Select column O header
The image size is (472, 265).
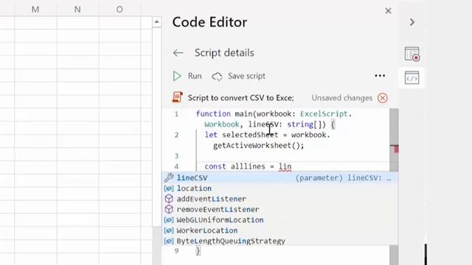tap(119, 10)
